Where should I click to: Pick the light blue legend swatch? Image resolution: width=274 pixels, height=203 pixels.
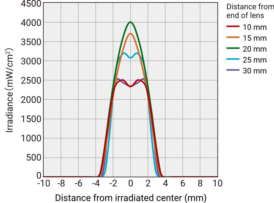pyautogui.click(x=233, y=59)
